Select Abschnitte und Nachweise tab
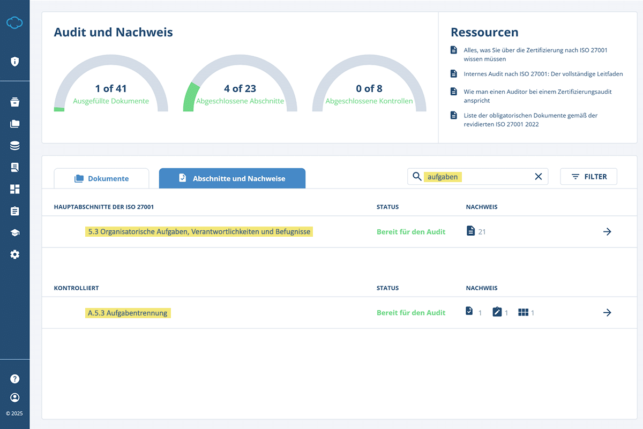This screenshot has width=643, height=429. (x=232, y=178)
